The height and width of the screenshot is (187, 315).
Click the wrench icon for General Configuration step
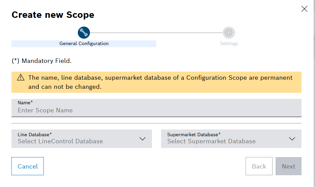tap(84, 33)
